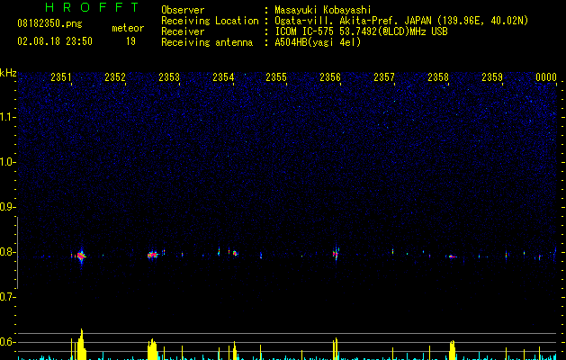Click the 0000 time marker

(546, 77)
